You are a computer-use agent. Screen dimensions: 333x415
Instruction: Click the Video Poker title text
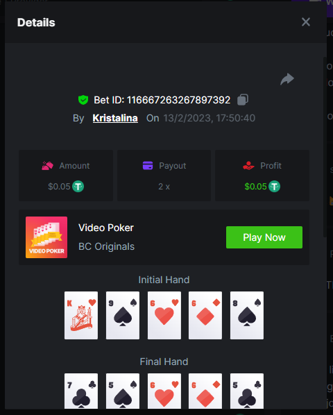106,228
